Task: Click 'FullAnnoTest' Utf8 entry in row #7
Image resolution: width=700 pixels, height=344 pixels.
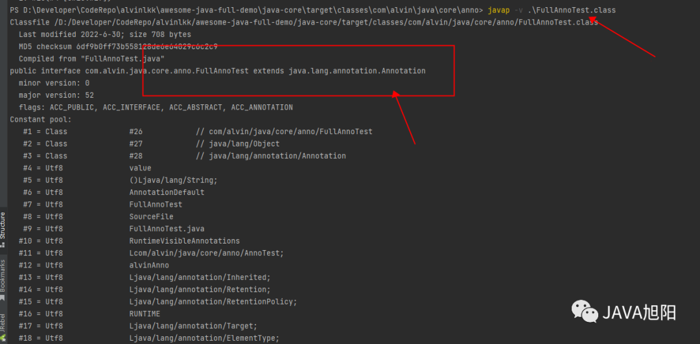Action: click(x=156, y=204)
